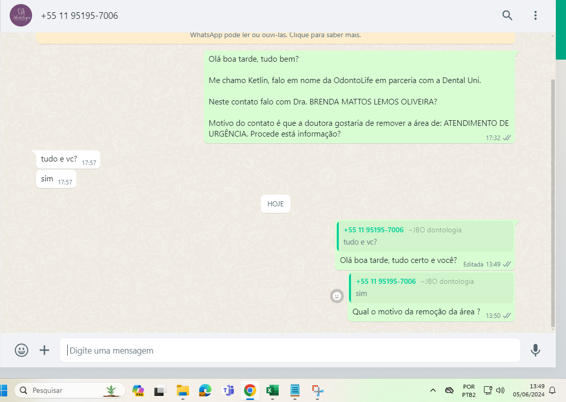This screenshot has width=566, height=402.
Task: Click the Pesquisar taskbar search box
Action: click(x=70, y=390)
